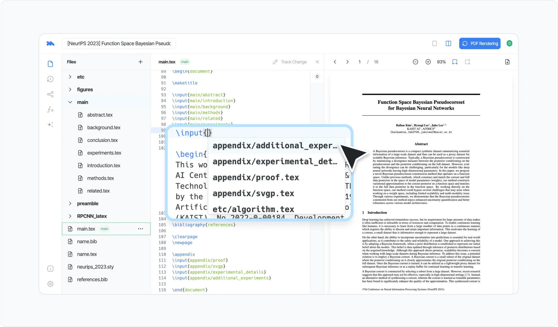
Task: Open the info icon in sidebar
Action: click(x=50, y=269)
